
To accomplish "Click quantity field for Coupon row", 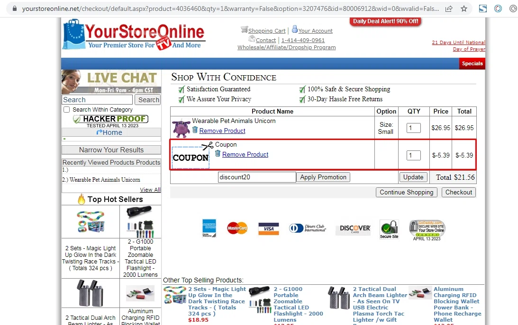I will (x=414, y=155).
